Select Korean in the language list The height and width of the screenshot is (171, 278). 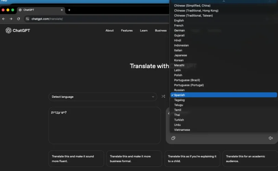[x=224, y=60]
